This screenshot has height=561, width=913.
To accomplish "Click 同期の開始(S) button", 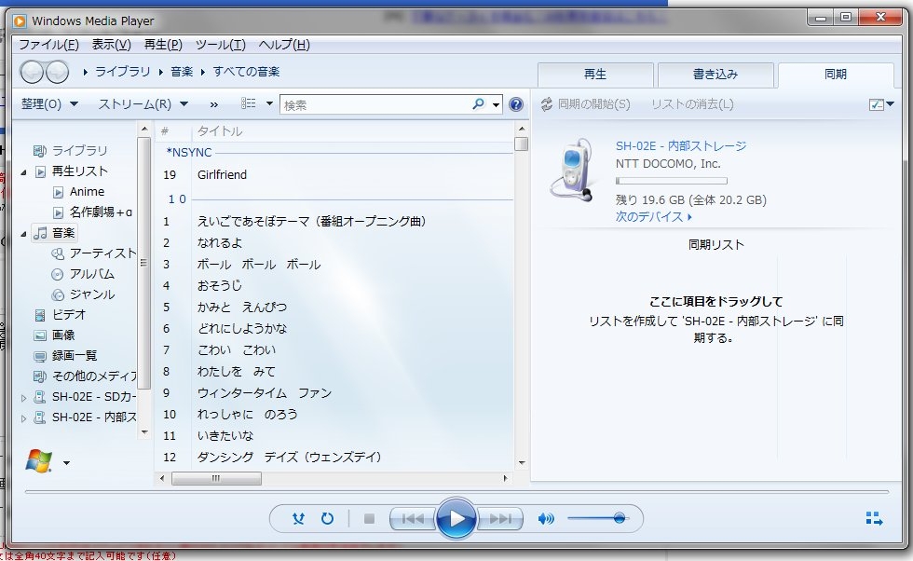I will (585, 104).
